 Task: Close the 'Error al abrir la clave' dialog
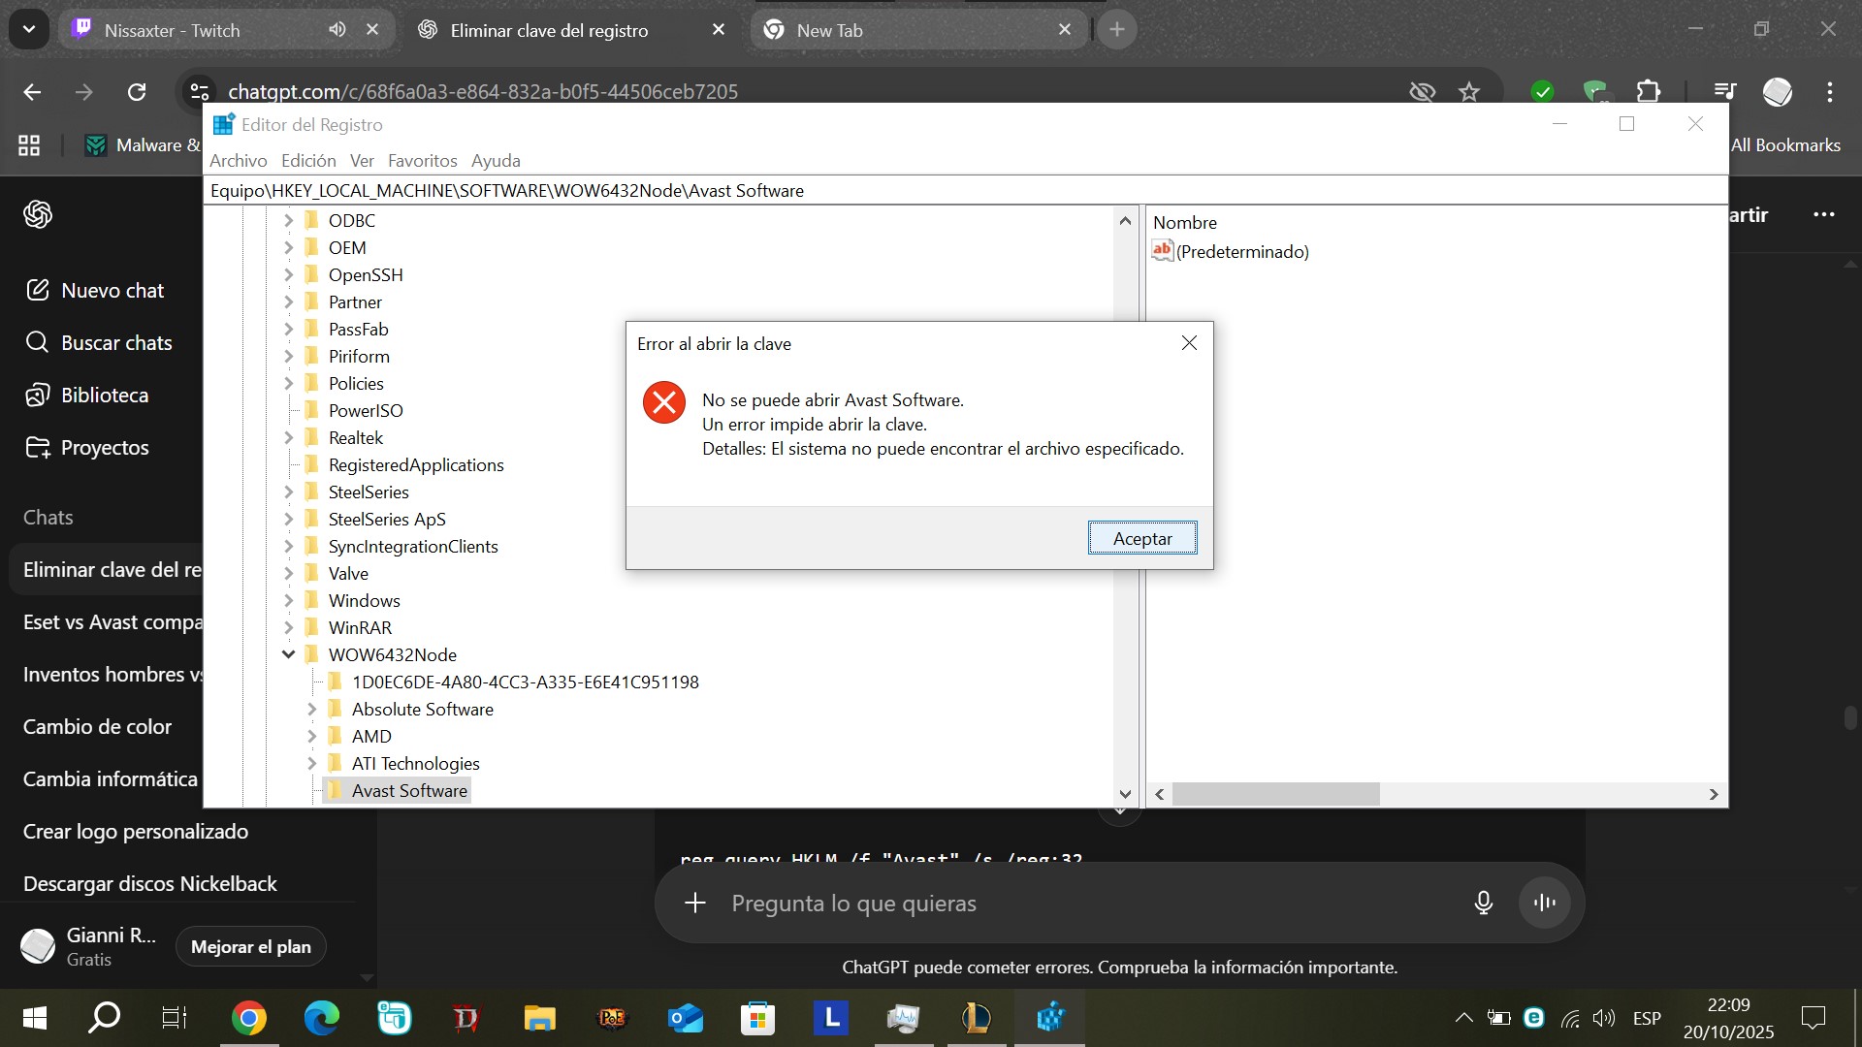(1189, 343)
